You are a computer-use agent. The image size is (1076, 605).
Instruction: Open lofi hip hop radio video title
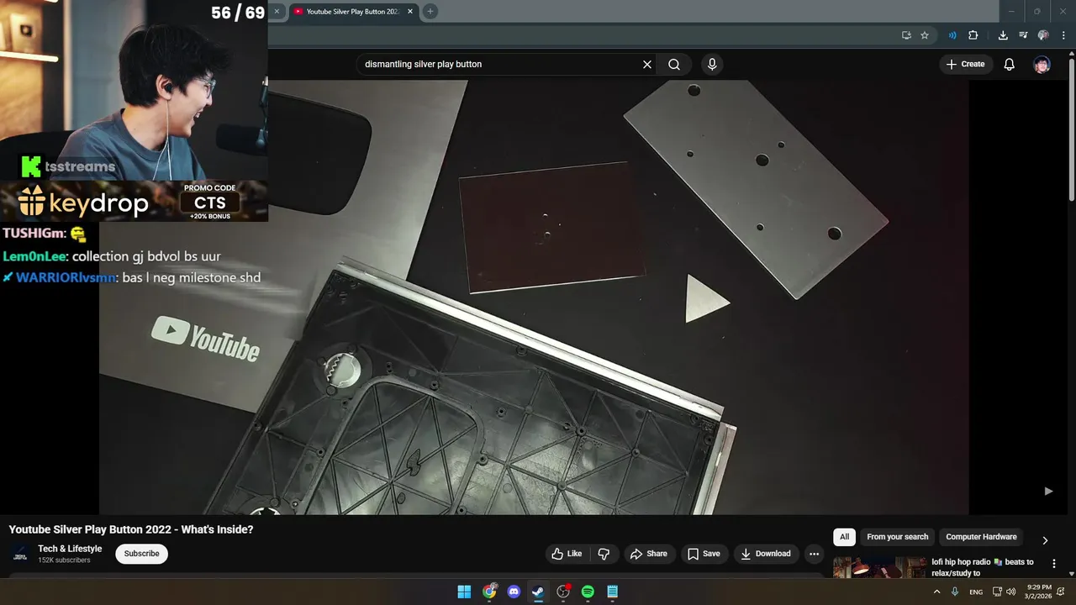[x=984, y=567]
